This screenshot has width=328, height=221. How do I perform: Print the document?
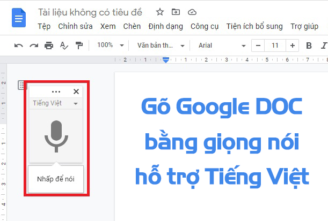coord(49,45)
